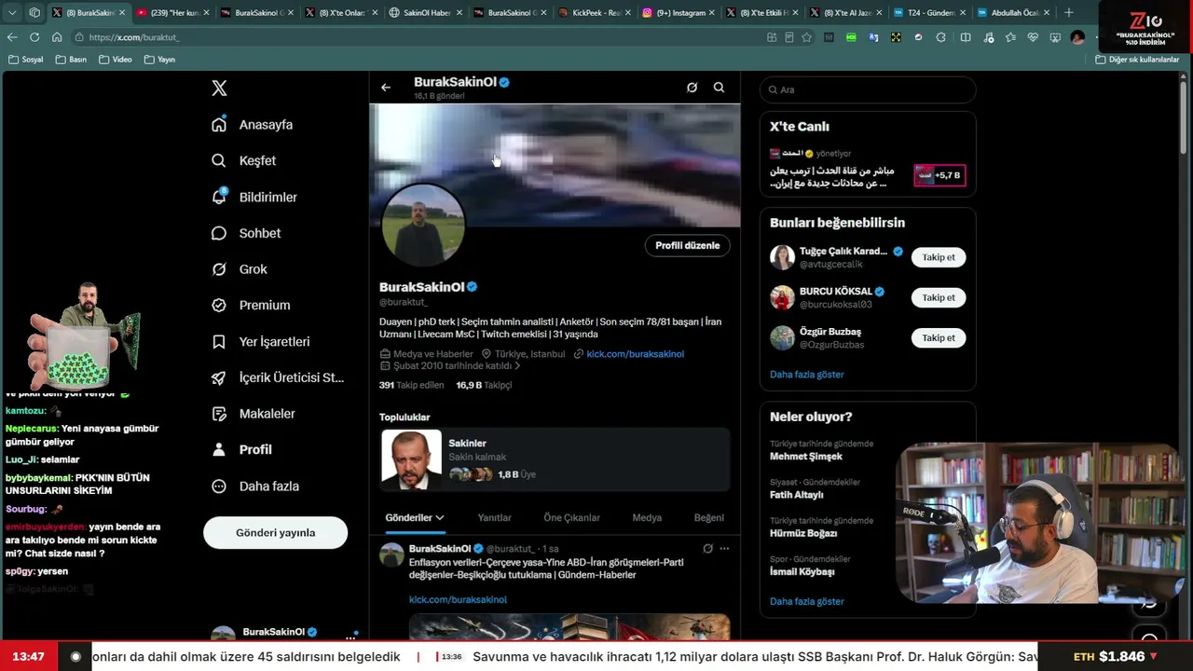Screen dimensions: 1193x671
Task: Follow Özgür Buzbaş with Takip et
Action: point(939,337)
